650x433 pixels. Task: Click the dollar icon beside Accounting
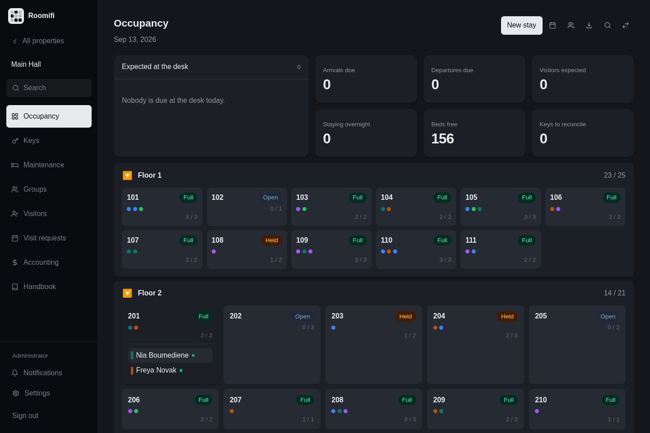click(15, 263)
